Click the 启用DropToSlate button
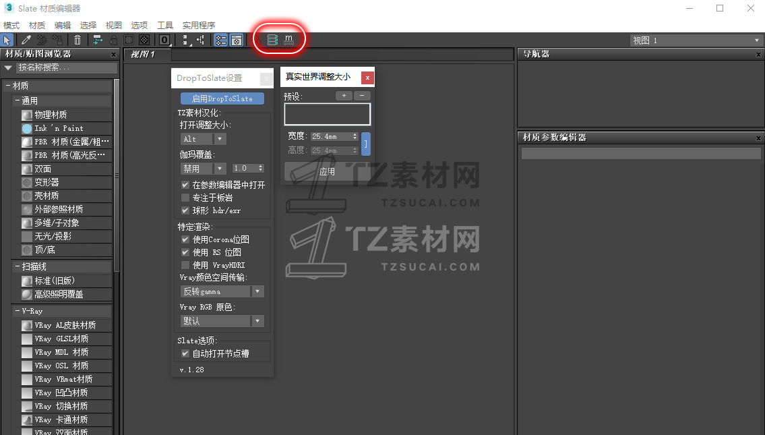This screenshot has height=435, width=765. [x=222, y=98]
